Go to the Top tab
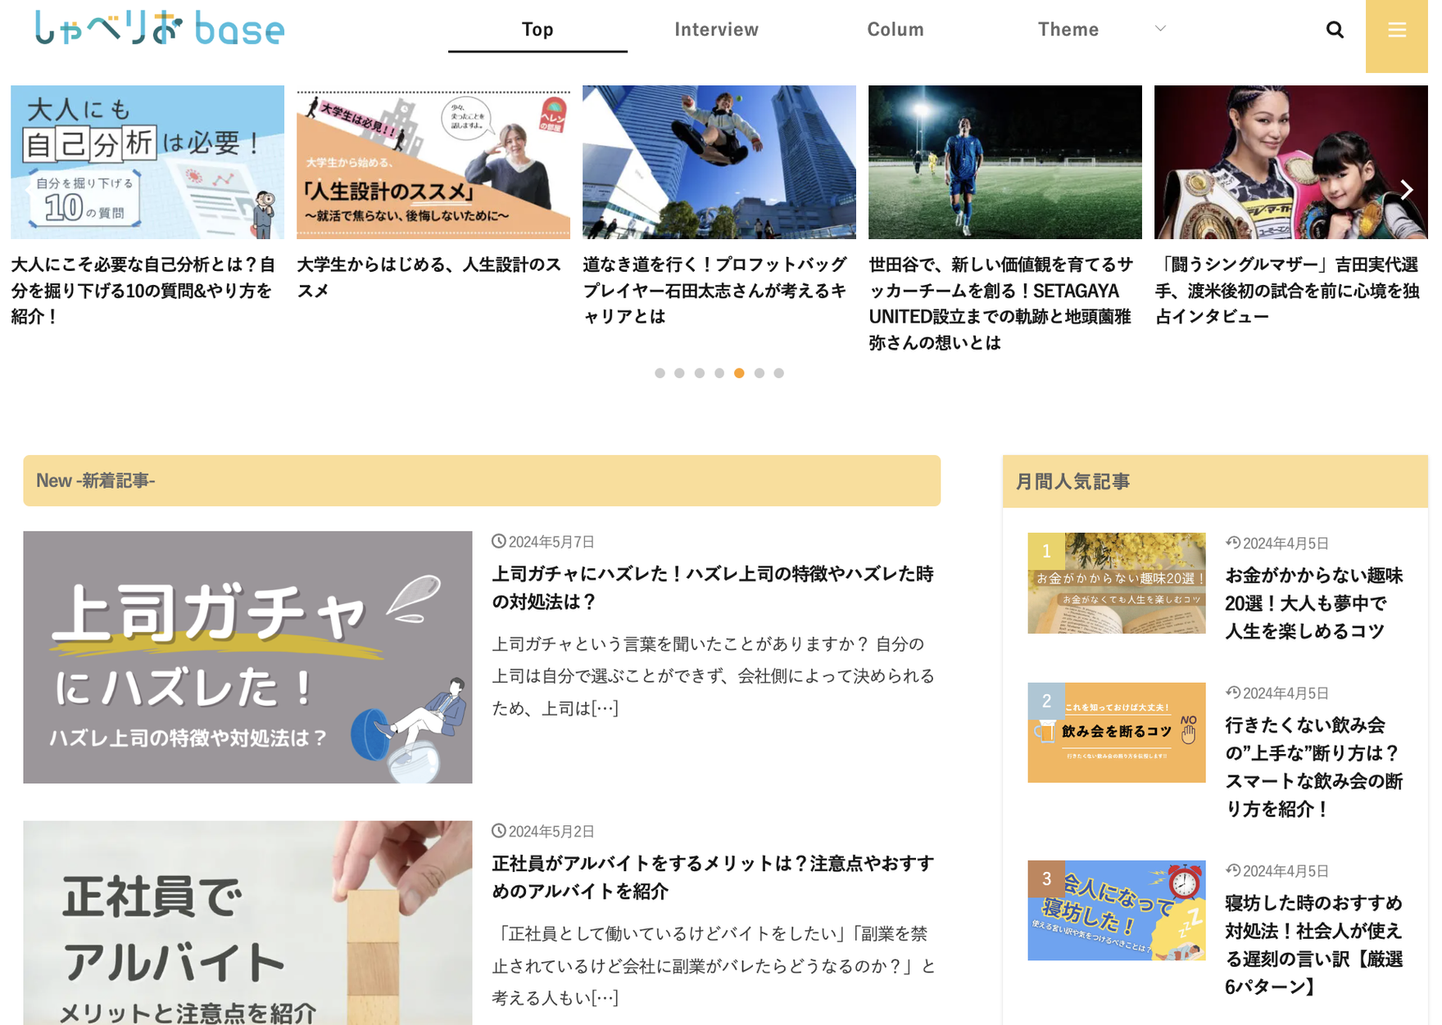Viewport: 1442px width, 1025px height. (537, 29)
